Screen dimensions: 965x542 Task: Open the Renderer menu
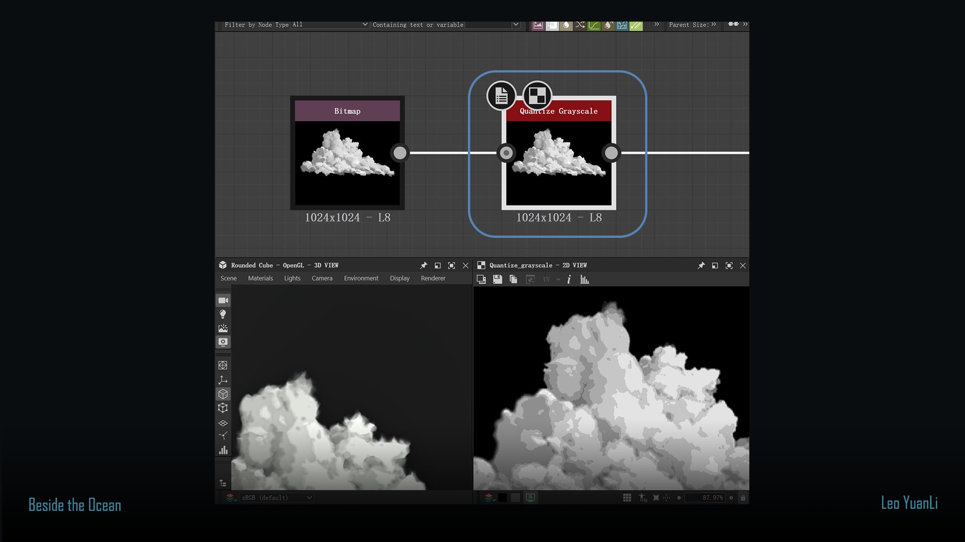[x=433, y=279]
